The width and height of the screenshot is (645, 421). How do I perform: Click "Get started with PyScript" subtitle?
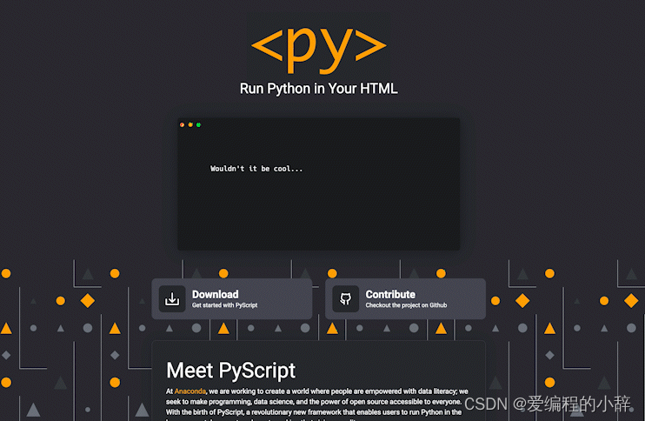(x=224, y=305)
